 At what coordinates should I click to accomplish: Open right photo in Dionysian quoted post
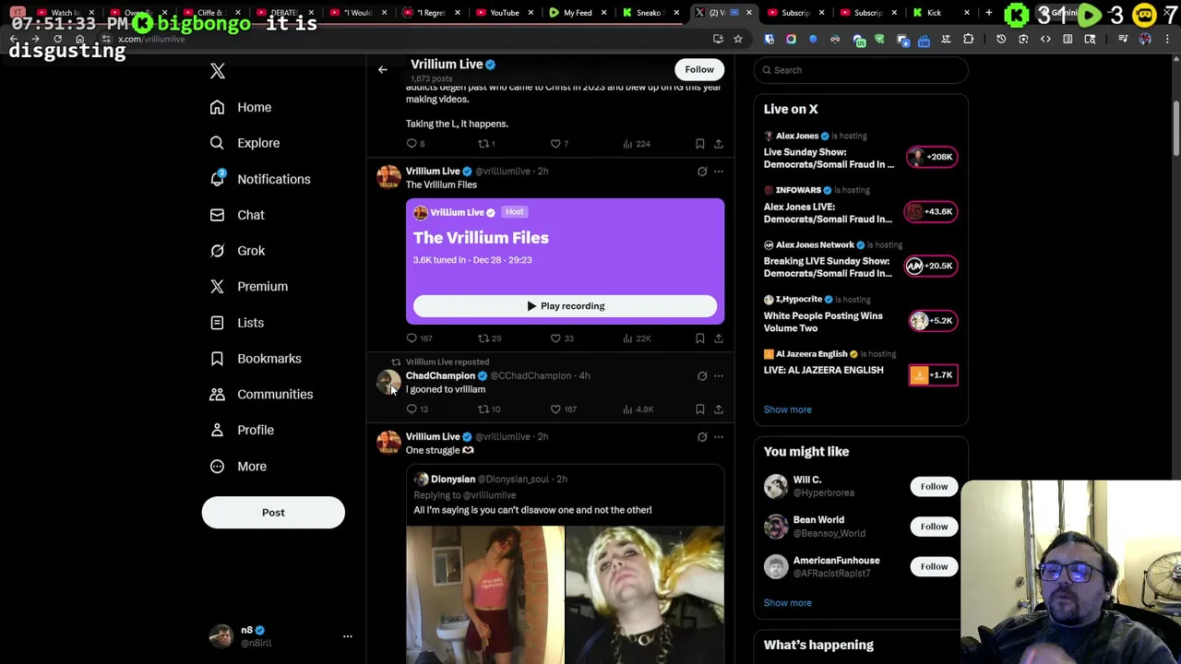click(645, 595)
